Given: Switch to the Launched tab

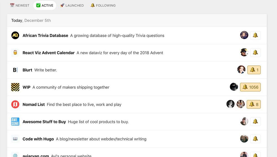Looking at the screenshot, I should click(72, 5).
